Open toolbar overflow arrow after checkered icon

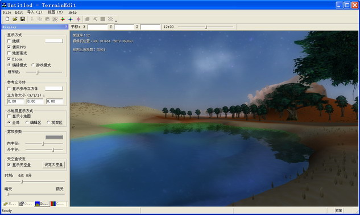click(116, 21)
